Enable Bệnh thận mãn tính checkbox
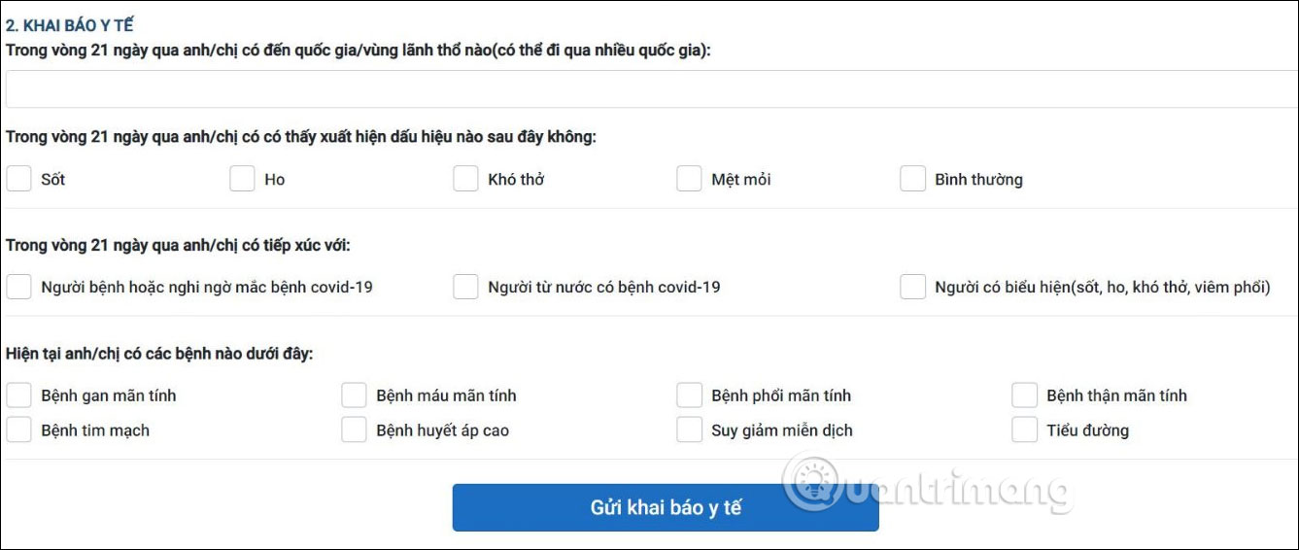This screenshot has height=550, width=1299. [x=1024, y=395]
